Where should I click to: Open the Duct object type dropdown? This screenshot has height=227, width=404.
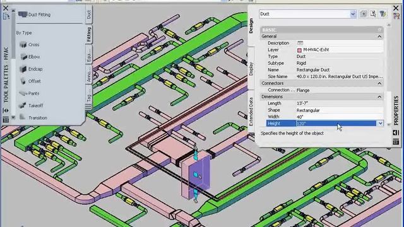(x=353, y=14)
